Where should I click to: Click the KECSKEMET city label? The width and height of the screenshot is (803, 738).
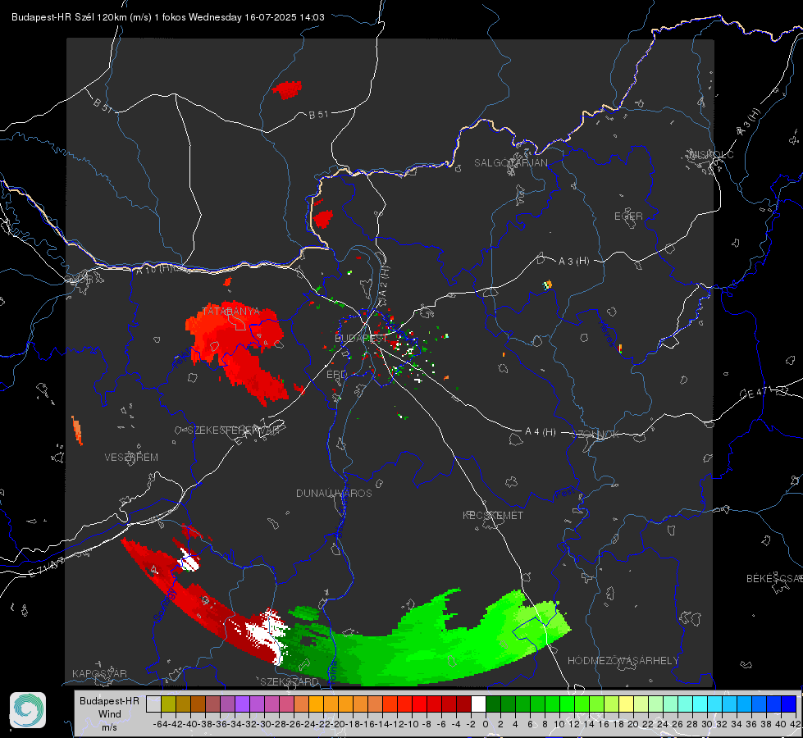tap(493, 515)
